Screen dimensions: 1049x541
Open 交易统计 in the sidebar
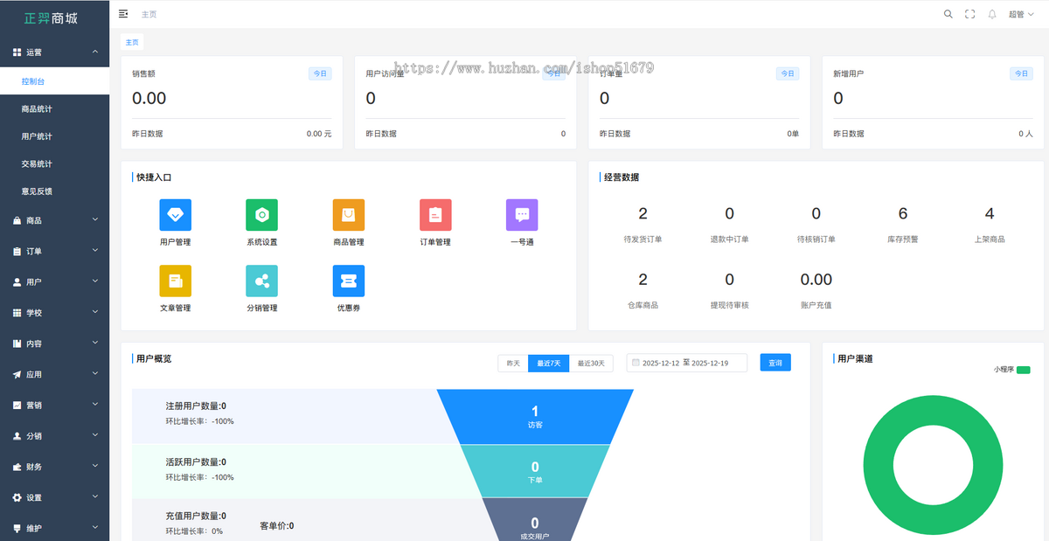coord(54,163)
